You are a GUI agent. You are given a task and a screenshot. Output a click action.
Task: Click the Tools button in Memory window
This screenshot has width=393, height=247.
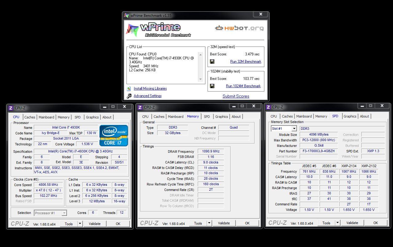click(x=198, y=223)
